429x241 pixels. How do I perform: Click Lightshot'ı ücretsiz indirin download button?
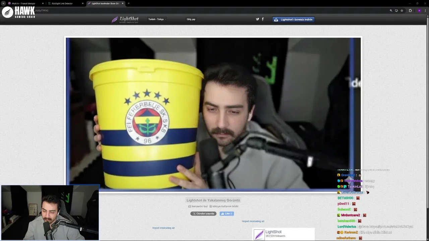tap(293, 19)
